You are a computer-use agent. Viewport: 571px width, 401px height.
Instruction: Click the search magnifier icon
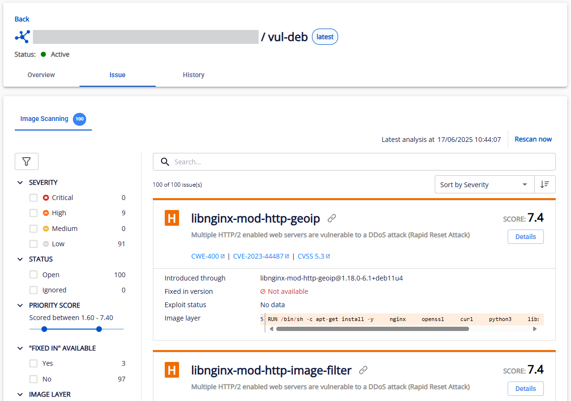click(165, 162)
